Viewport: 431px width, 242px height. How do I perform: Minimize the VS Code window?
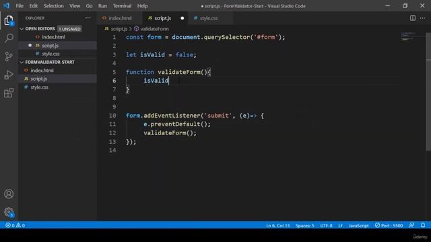point(388,6)
